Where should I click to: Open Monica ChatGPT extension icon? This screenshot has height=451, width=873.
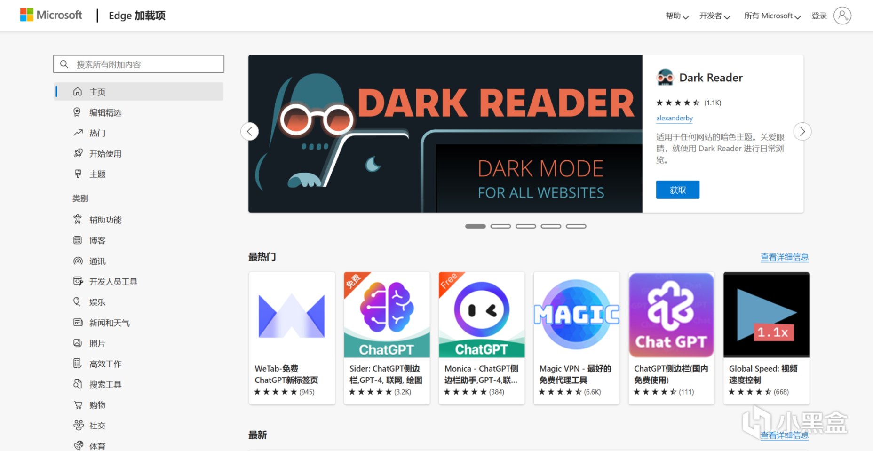coord(482,315)
